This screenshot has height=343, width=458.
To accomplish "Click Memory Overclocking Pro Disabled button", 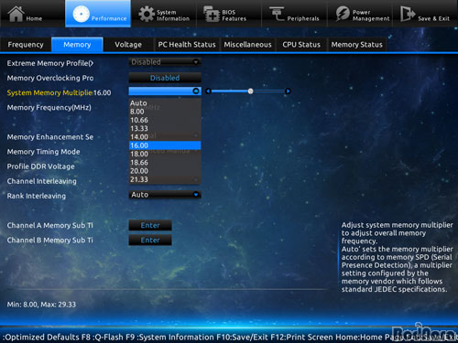I will (165, 78).
